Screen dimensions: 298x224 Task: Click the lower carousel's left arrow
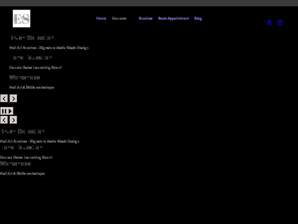[x=4, y=120]
